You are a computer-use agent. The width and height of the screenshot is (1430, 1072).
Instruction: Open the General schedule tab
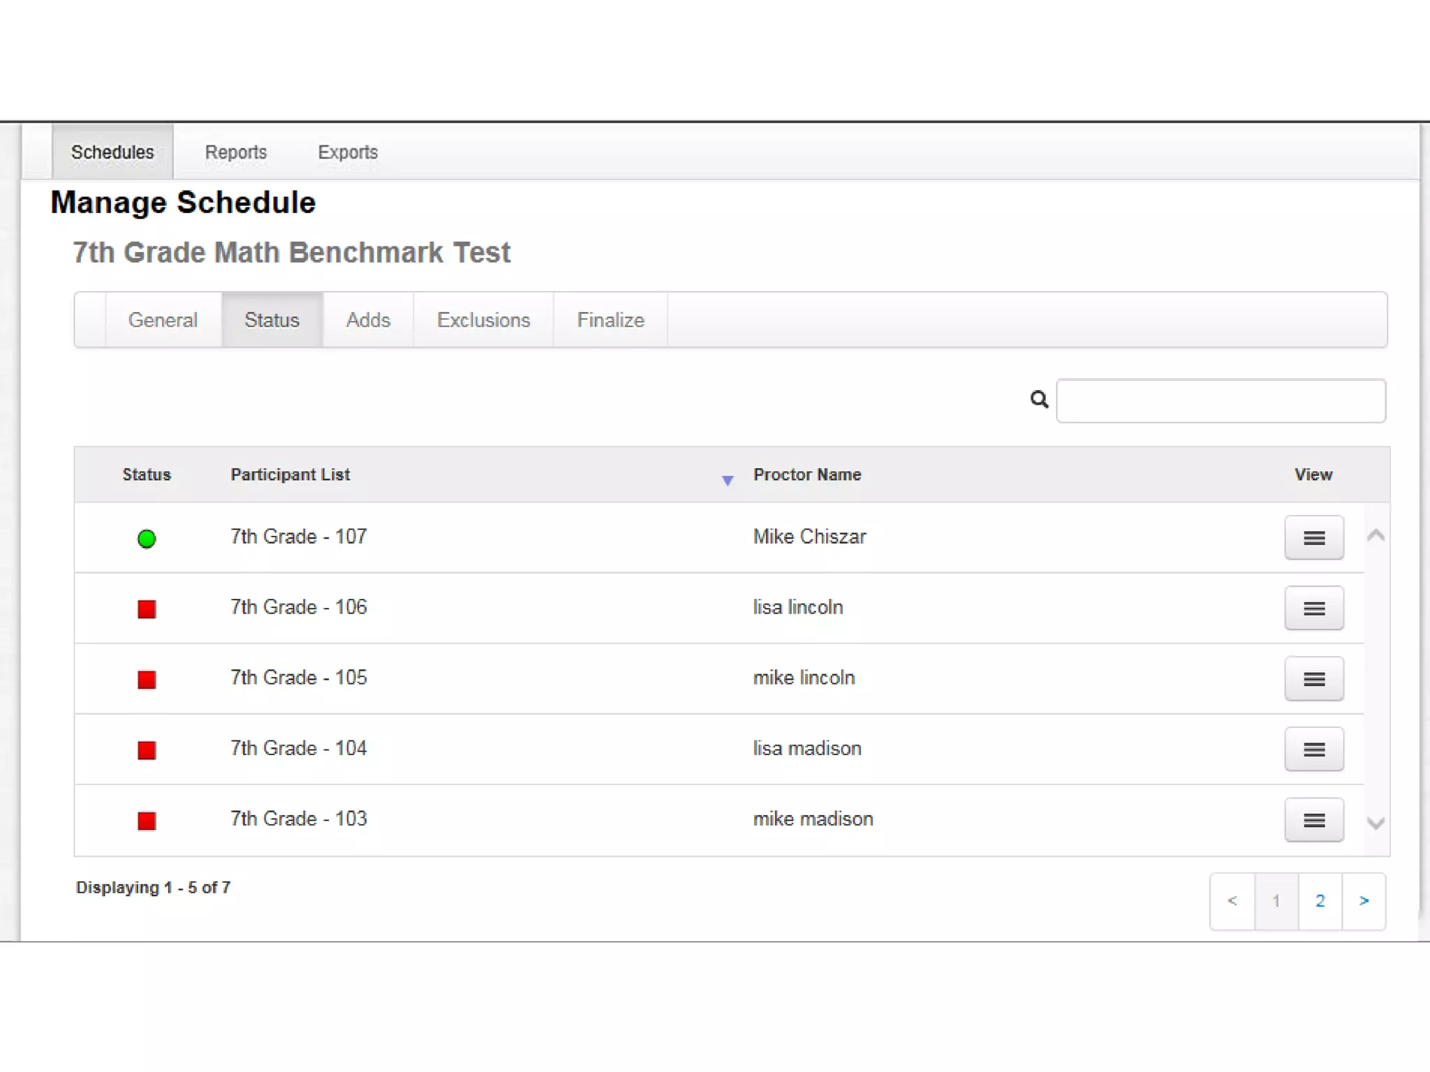[163, 320]
